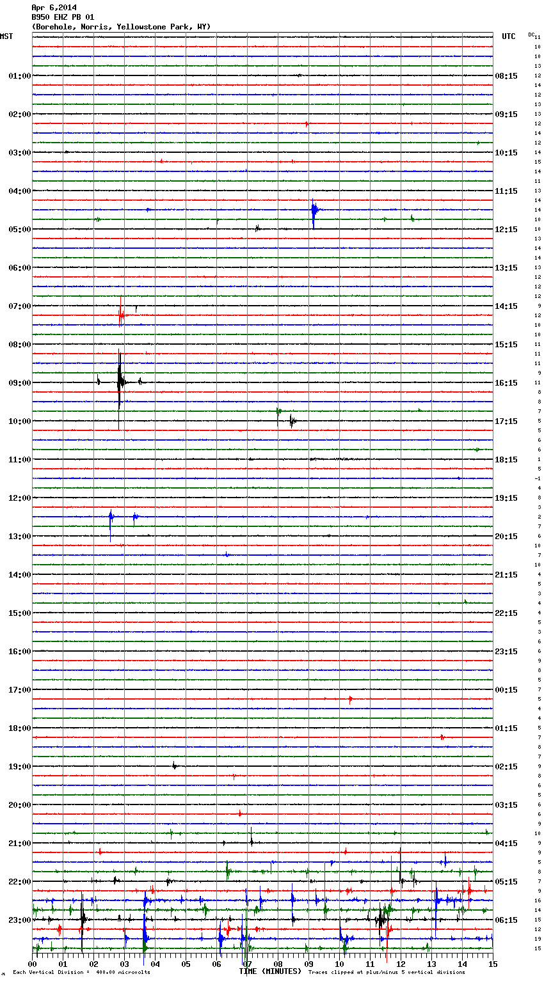Image resolution: width=544 pixels, height=981 pixels.
Task: Click "Each Vertical Division = 400.00 microvolts" note
Action: click(x=81, y=972)
